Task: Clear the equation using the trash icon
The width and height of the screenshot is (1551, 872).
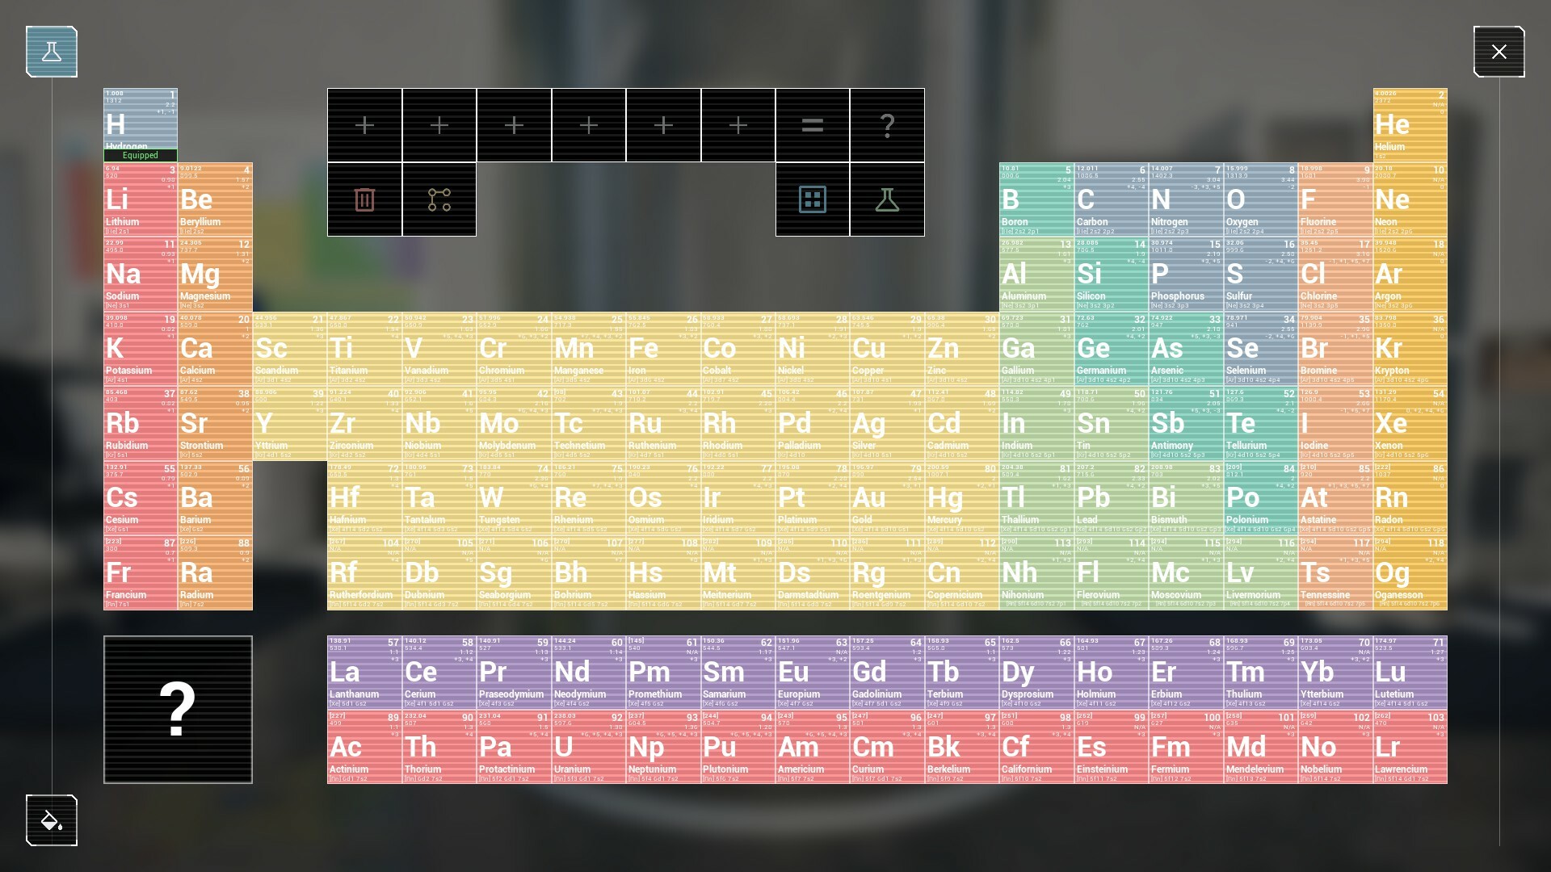Action: [364, 199]
